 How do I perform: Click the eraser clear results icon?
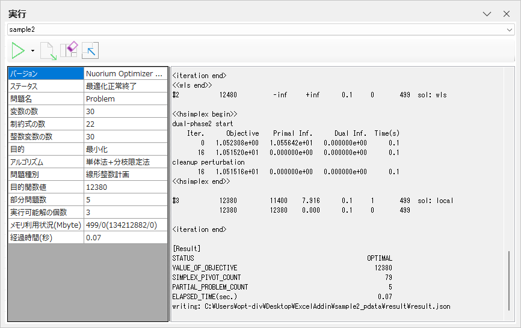[69, 50]
